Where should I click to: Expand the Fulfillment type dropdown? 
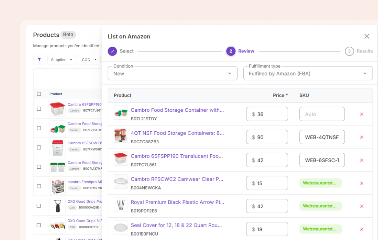coord(308,73)
